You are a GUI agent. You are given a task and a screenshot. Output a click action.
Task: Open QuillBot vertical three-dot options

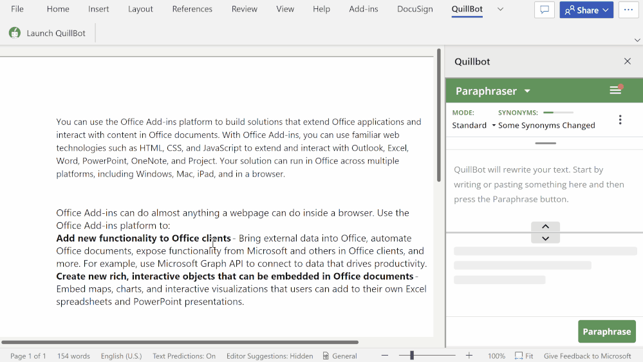point(620,120)
